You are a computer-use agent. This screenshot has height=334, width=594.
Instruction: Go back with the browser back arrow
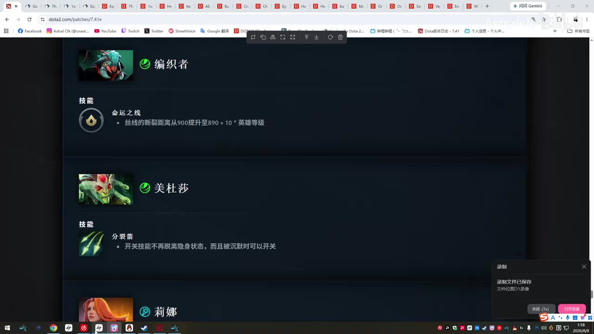pyautogui.click(x=7, y=19)
